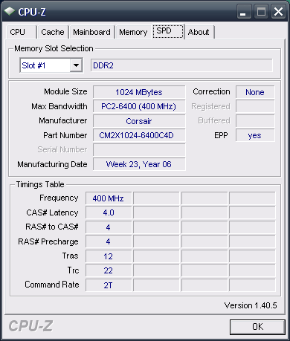Click the empty Registered field
This screenshot has width=290, height=341.
(x=255, y=106)
